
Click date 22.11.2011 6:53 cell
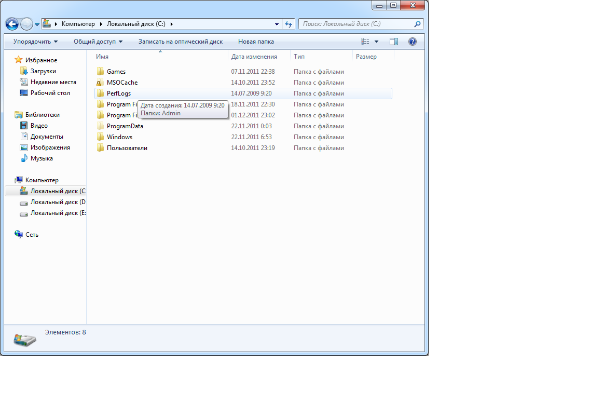pyautogui.click(x=251, y=137)
